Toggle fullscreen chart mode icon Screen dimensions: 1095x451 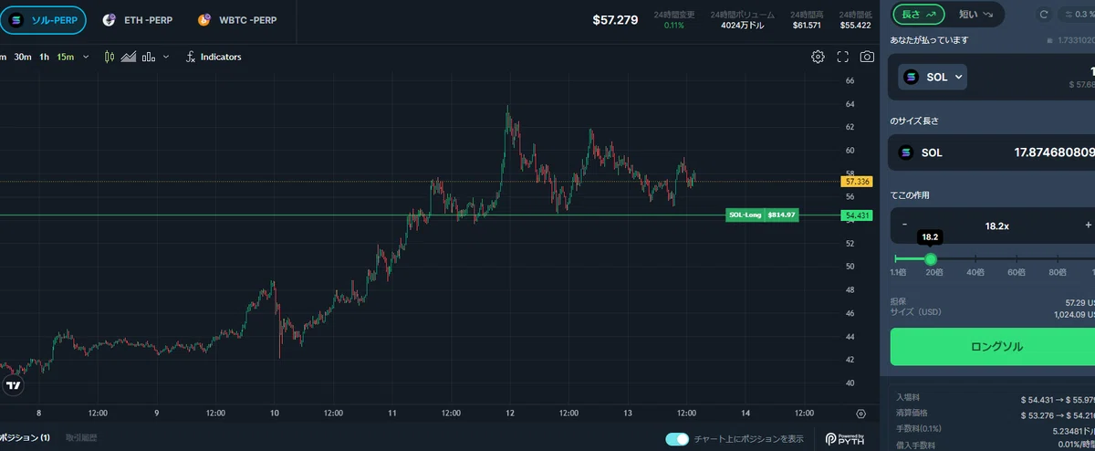click(x=843, y=57)
